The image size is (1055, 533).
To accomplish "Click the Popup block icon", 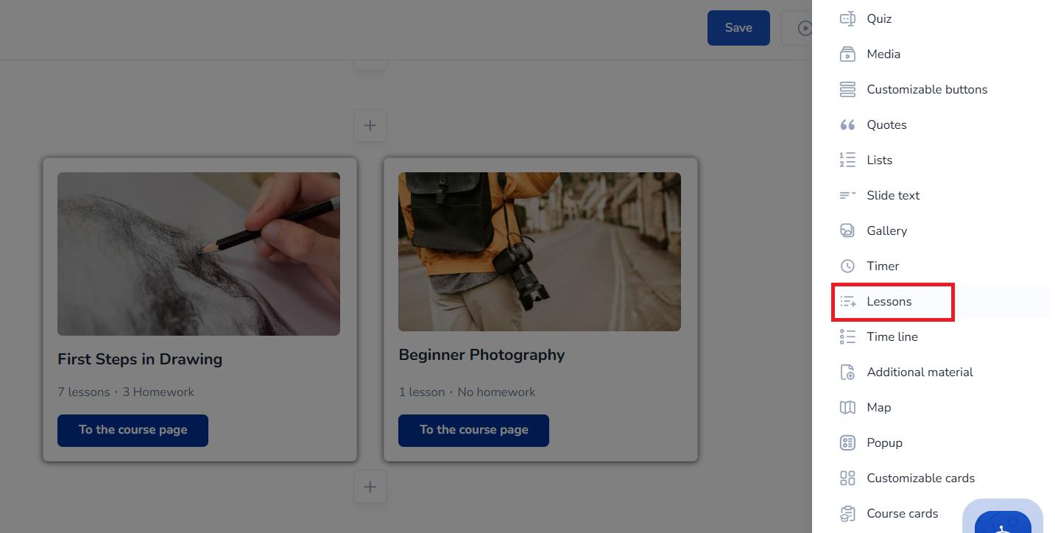I will click(x=847, y=443).
